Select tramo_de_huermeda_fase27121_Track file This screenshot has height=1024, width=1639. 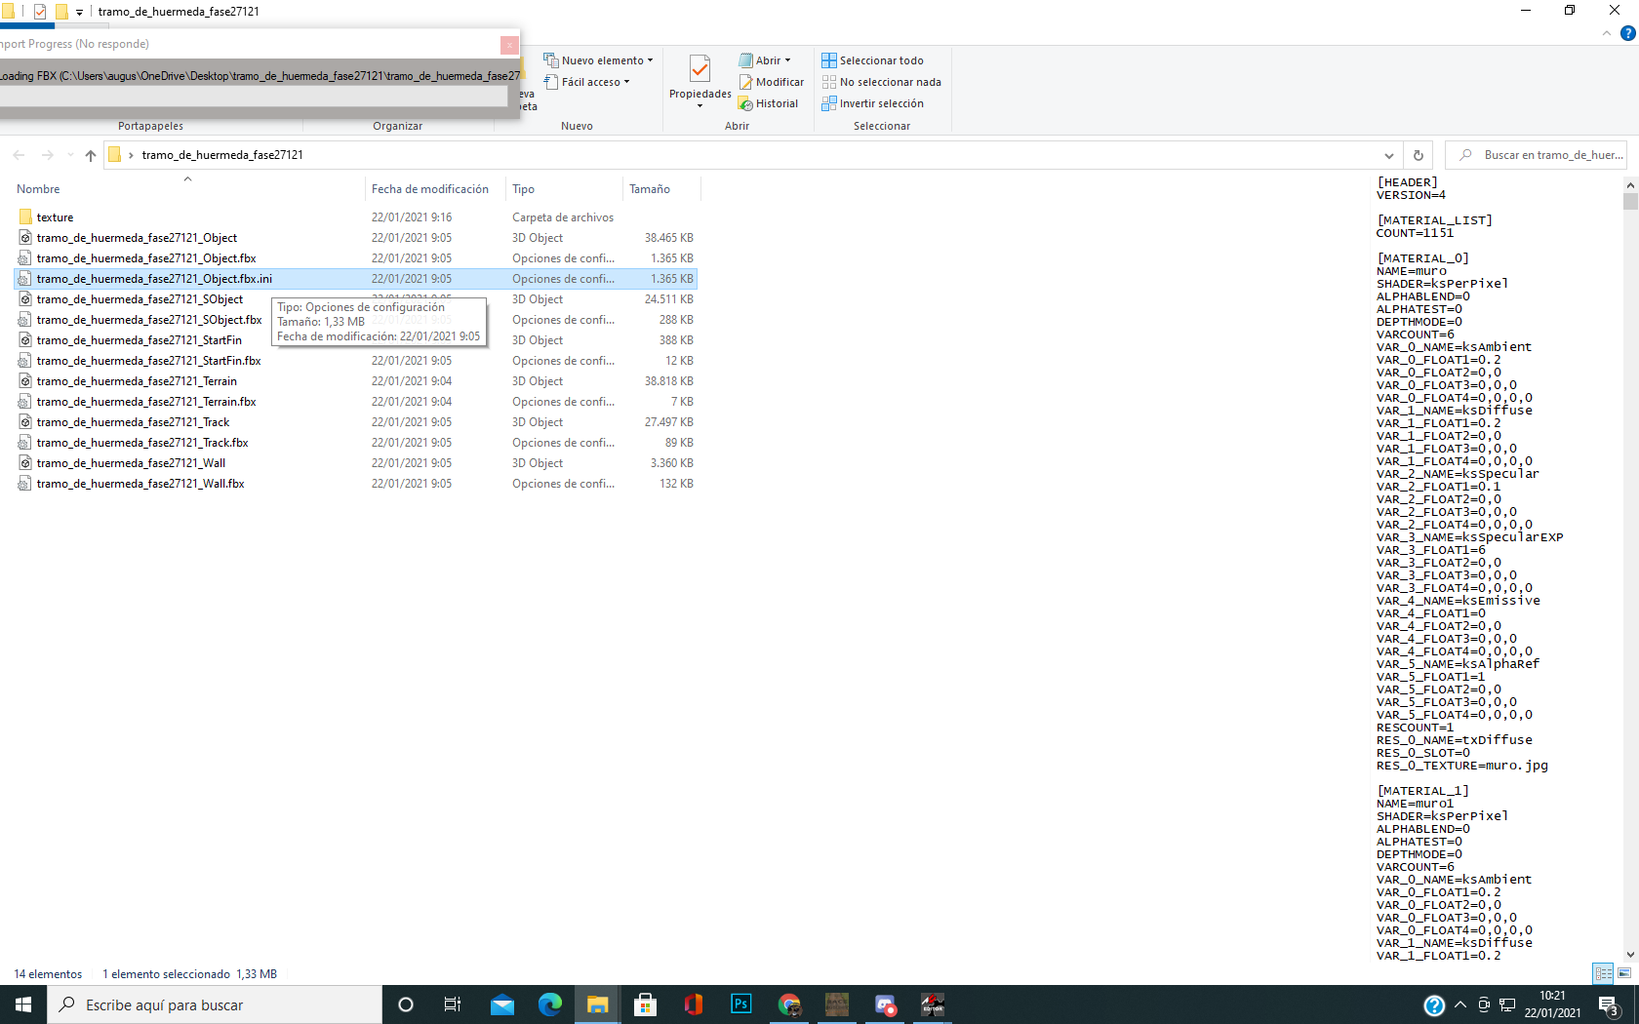pos(356,422)
